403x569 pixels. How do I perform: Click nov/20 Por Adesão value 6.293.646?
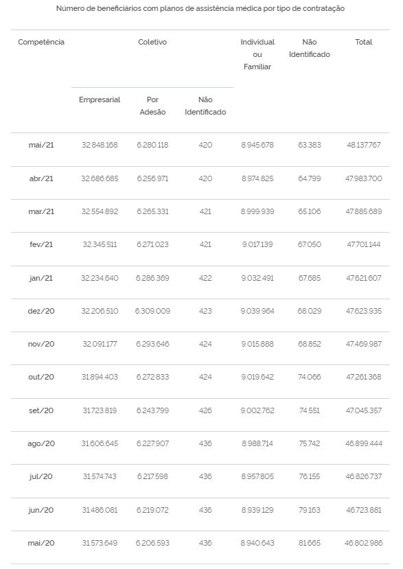click(x=152, y=344)
